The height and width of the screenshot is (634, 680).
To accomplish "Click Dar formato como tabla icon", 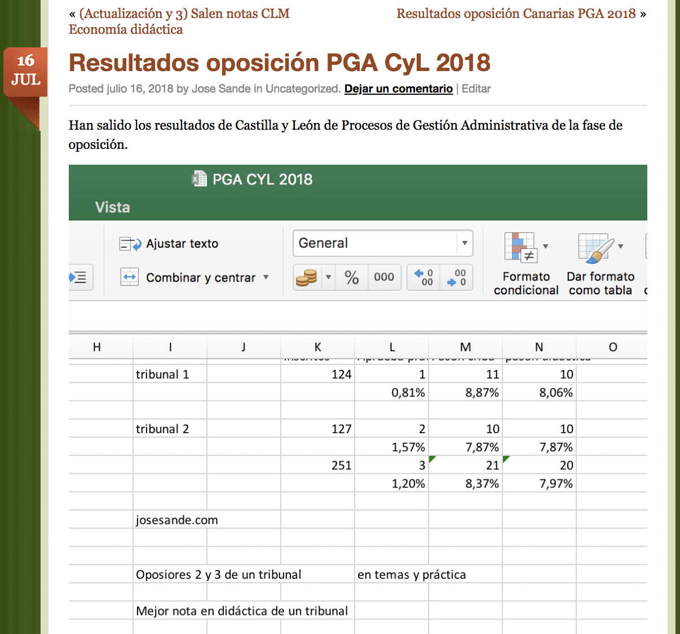I will coord(596,248).
